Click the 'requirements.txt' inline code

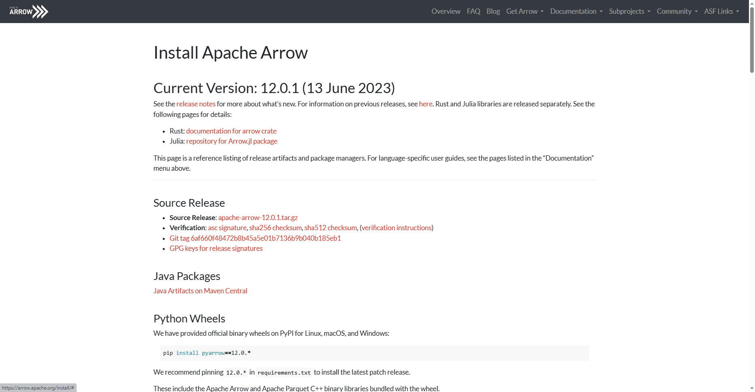[x=284, y=373]
